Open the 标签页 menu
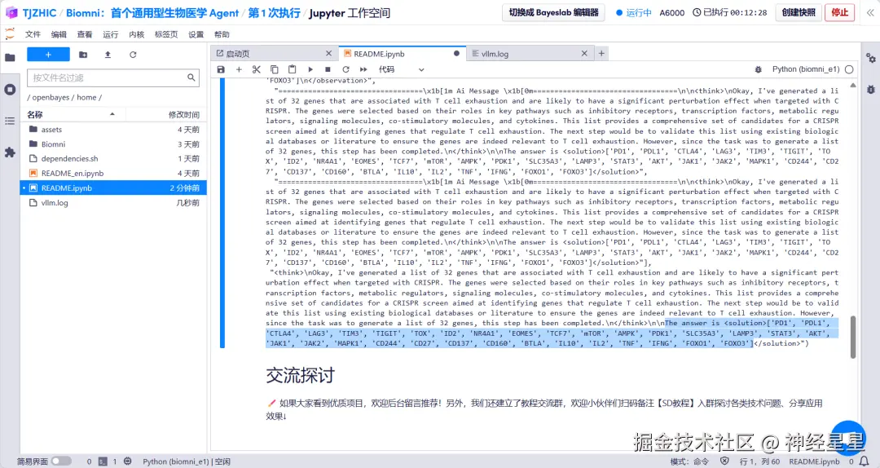880x468 pixels. 166,34
